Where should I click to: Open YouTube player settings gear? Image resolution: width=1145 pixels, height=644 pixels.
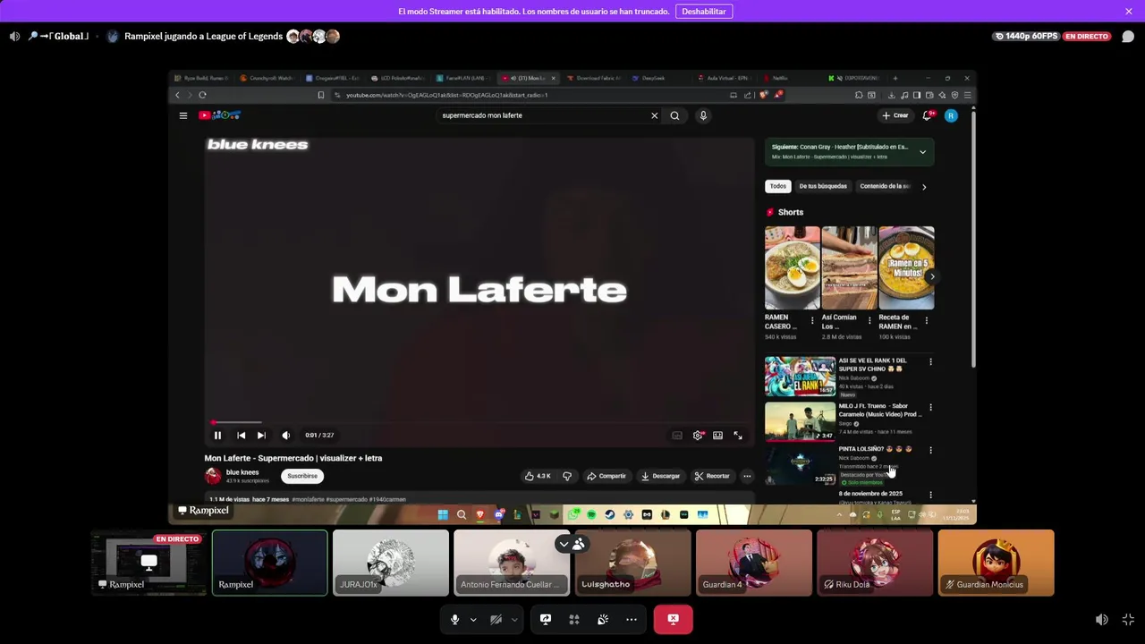[x=698, y=436]
